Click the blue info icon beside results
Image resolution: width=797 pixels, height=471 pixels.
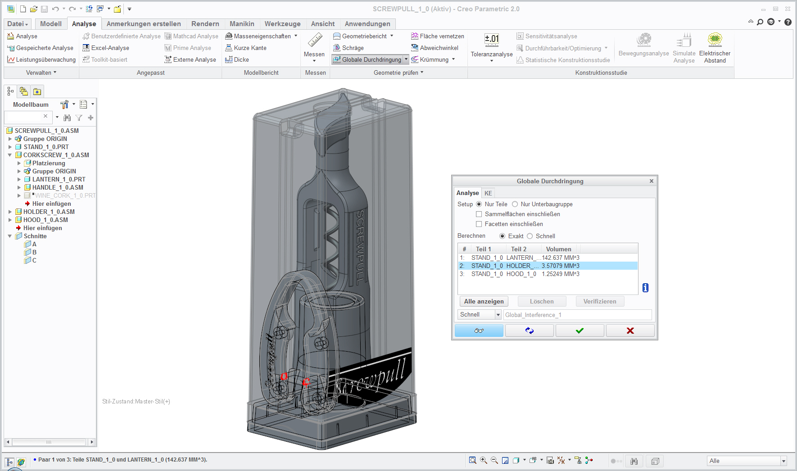(x=645, y=288)
